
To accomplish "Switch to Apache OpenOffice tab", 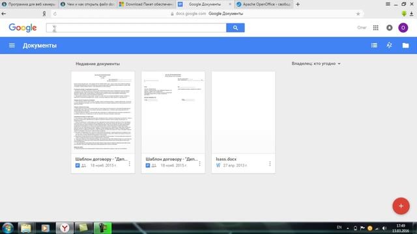I will click(x=263, y=5).
